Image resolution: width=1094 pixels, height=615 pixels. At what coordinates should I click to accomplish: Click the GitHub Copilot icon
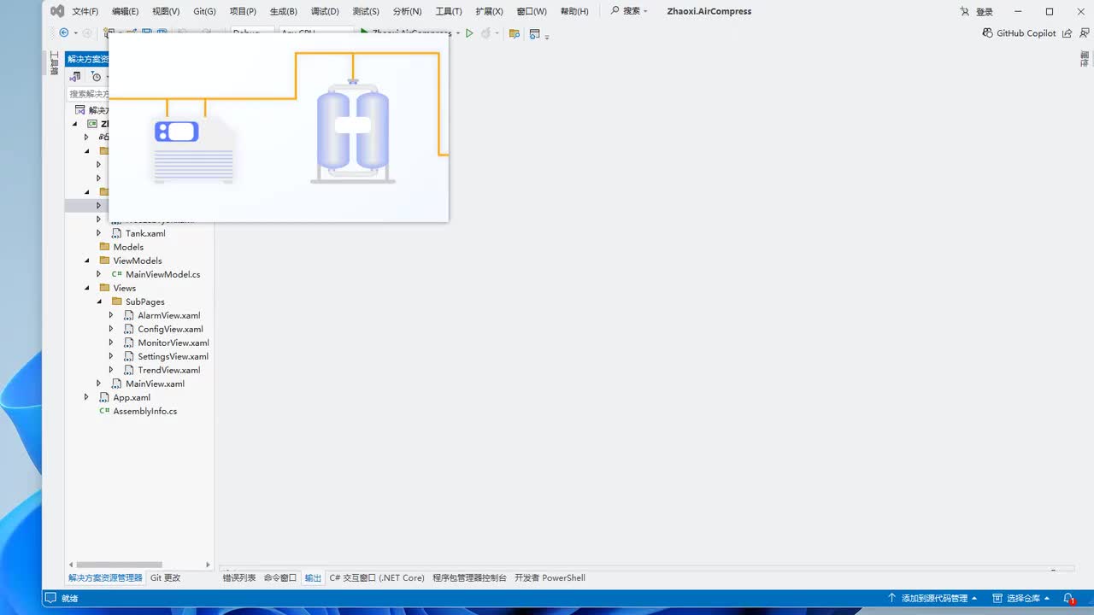(x=988, y=33)
